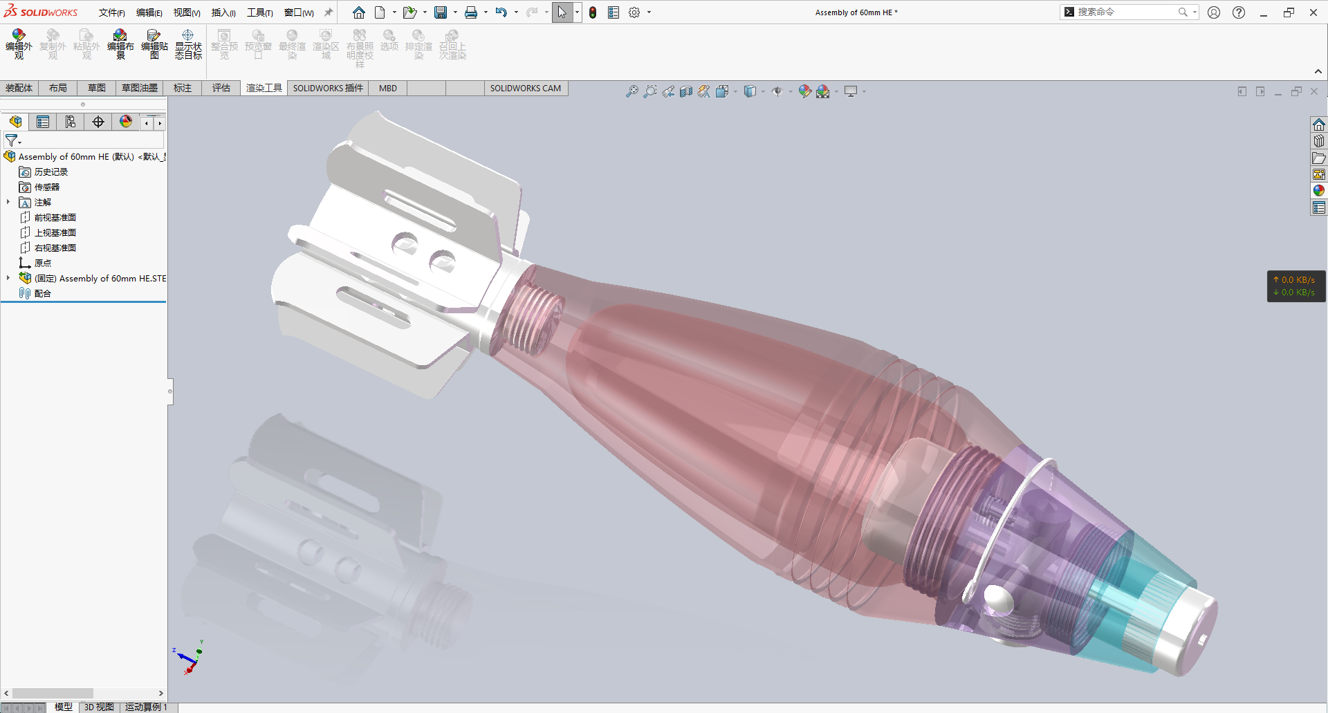
Task: Click the Undo arrow icon
Action: 501,12
